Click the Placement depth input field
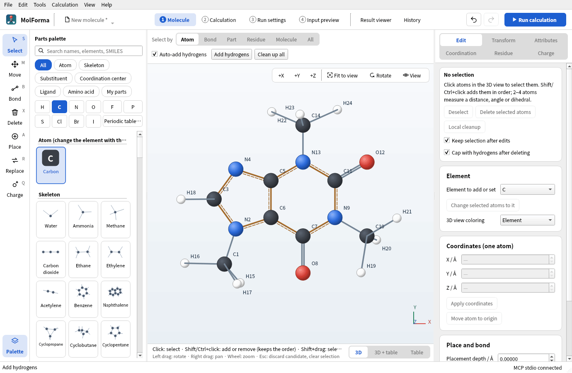The height and width of the screenshot is (373, 572). 524,359
